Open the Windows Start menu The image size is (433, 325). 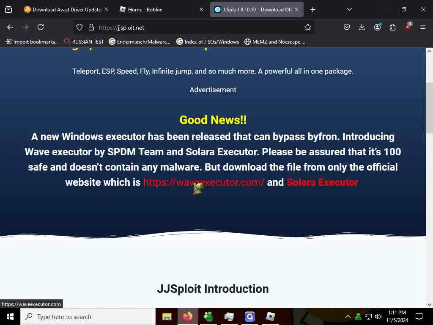(10, 317)
